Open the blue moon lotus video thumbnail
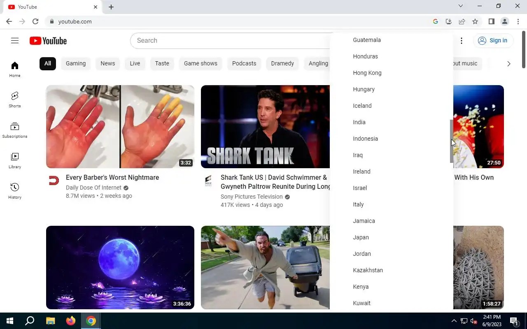This screenshot has height=329, width=527. pyautogui.click(x=120, y=267)
